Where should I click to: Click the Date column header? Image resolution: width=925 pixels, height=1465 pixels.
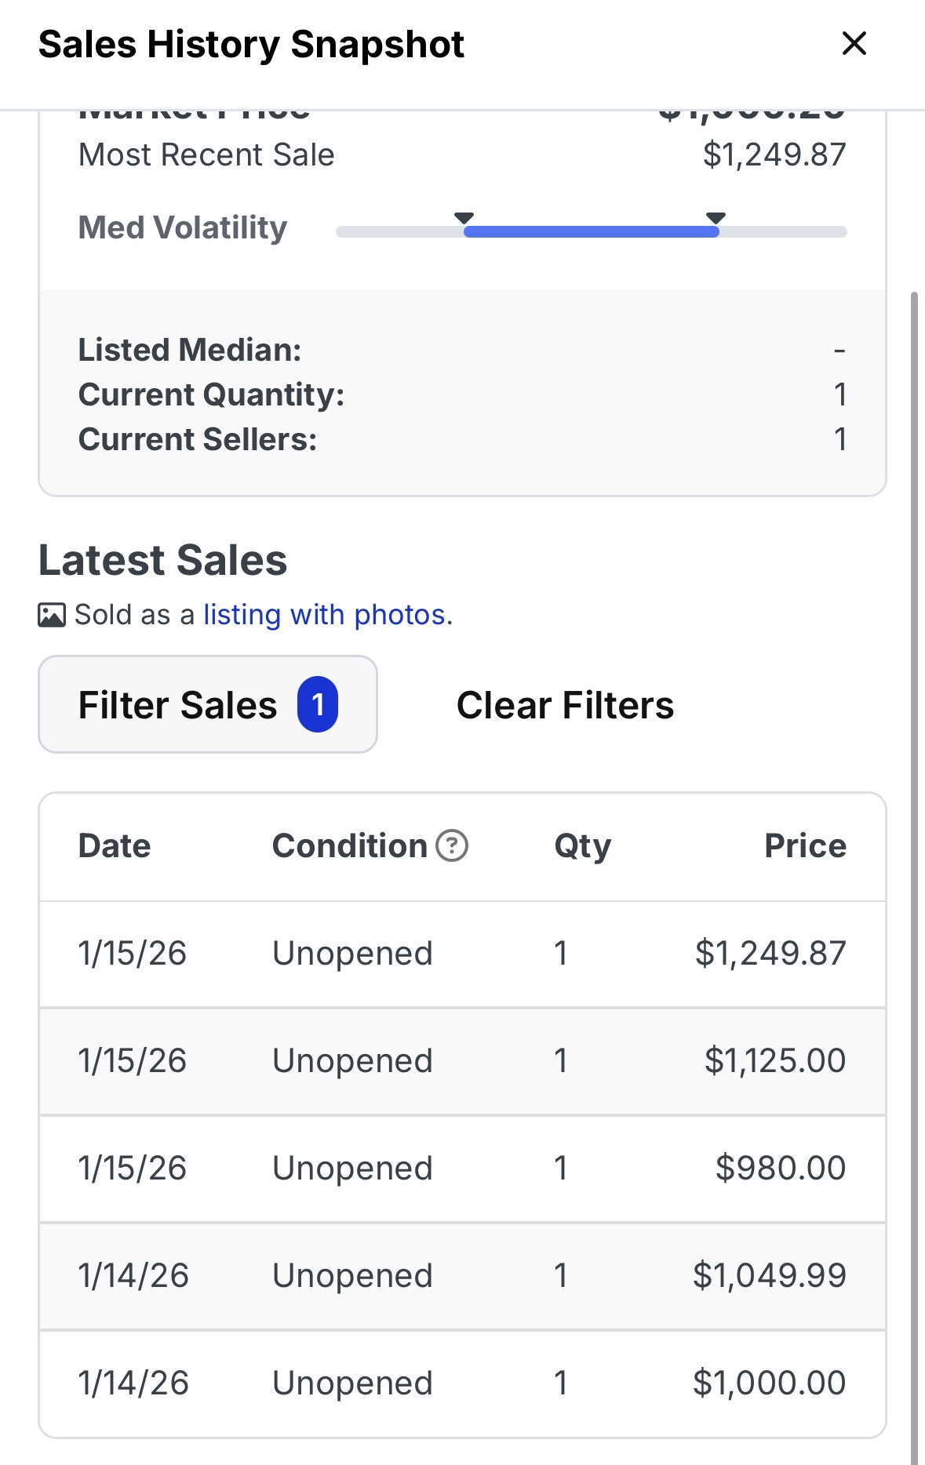[x=115, y=846]
